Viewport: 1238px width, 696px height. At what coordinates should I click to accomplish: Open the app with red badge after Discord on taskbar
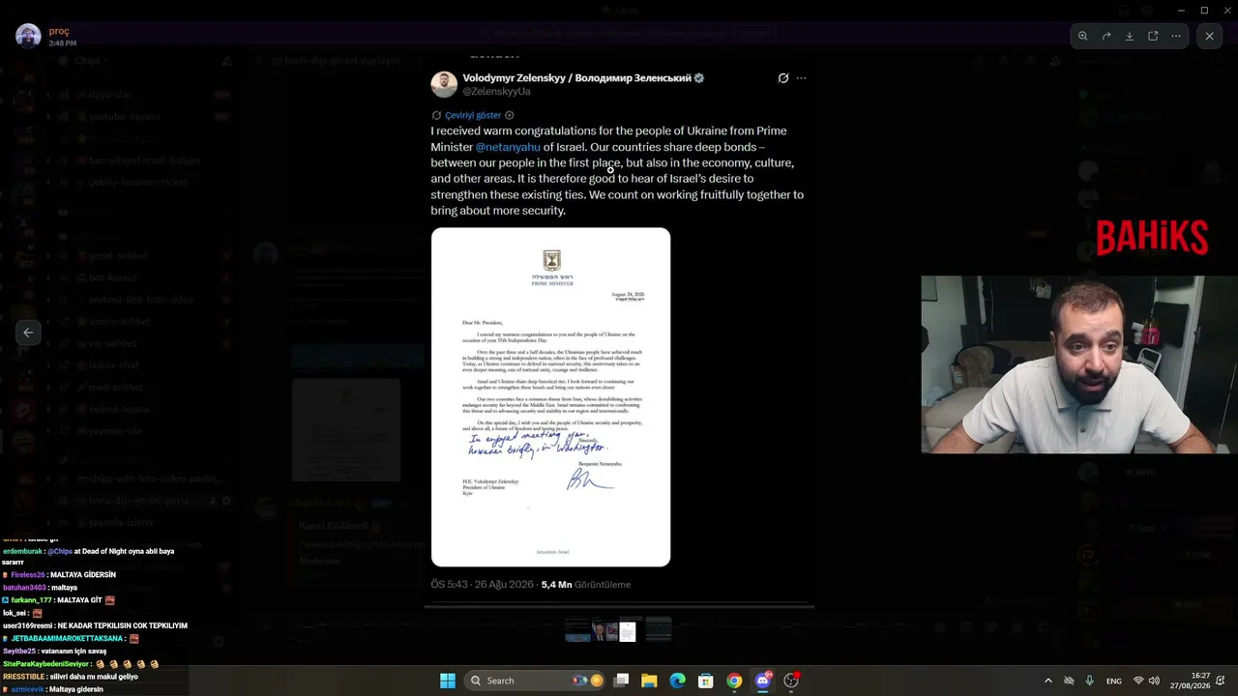coord(791,681)
